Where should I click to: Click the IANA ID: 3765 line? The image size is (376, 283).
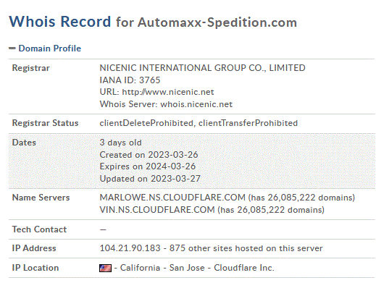coord(130,80)
